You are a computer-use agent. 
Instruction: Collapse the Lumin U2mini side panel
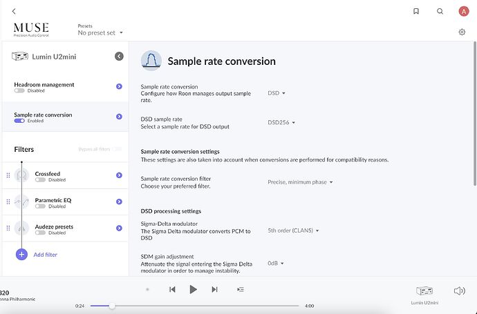click(x=119, y=56)
